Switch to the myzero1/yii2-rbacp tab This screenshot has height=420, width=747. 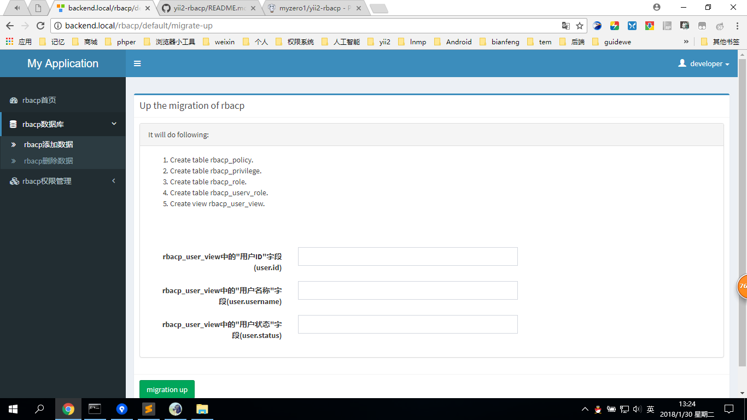314,8
